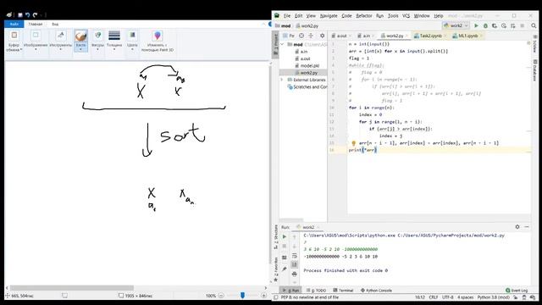The height and width of the screenshot is (305, 542).
Task: Open the Refactor menu in PyCharm
Action: pos(364,16)
